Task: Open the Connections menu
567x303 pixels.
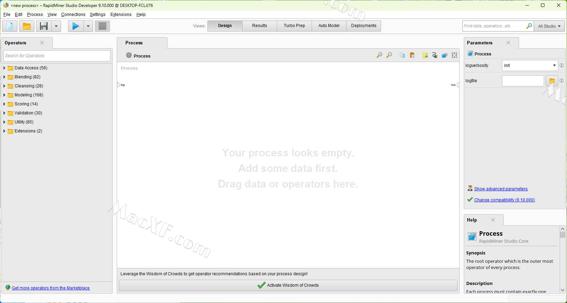Action: [73, 15]
